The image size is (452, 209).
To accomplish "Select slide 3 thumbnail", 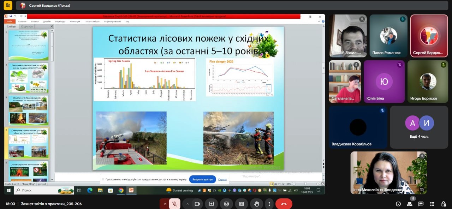I will coord(29,111).
